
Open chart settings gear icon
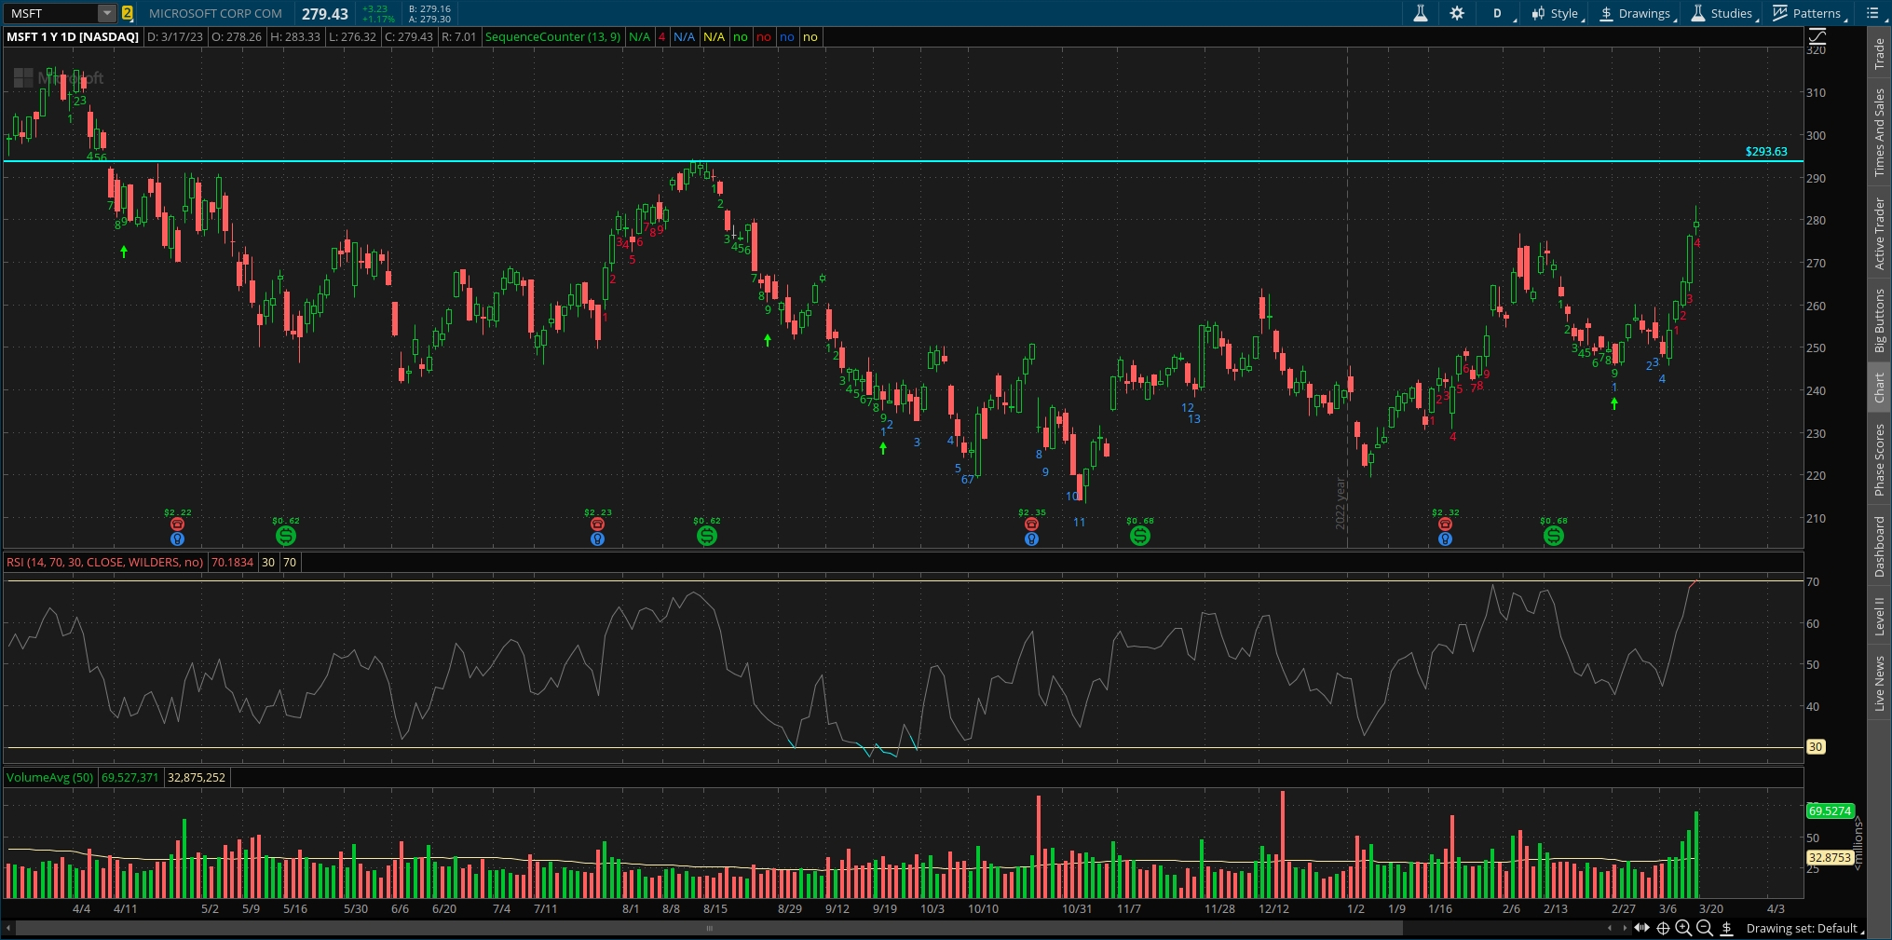pyautogui.click(x=1457, y=13)
